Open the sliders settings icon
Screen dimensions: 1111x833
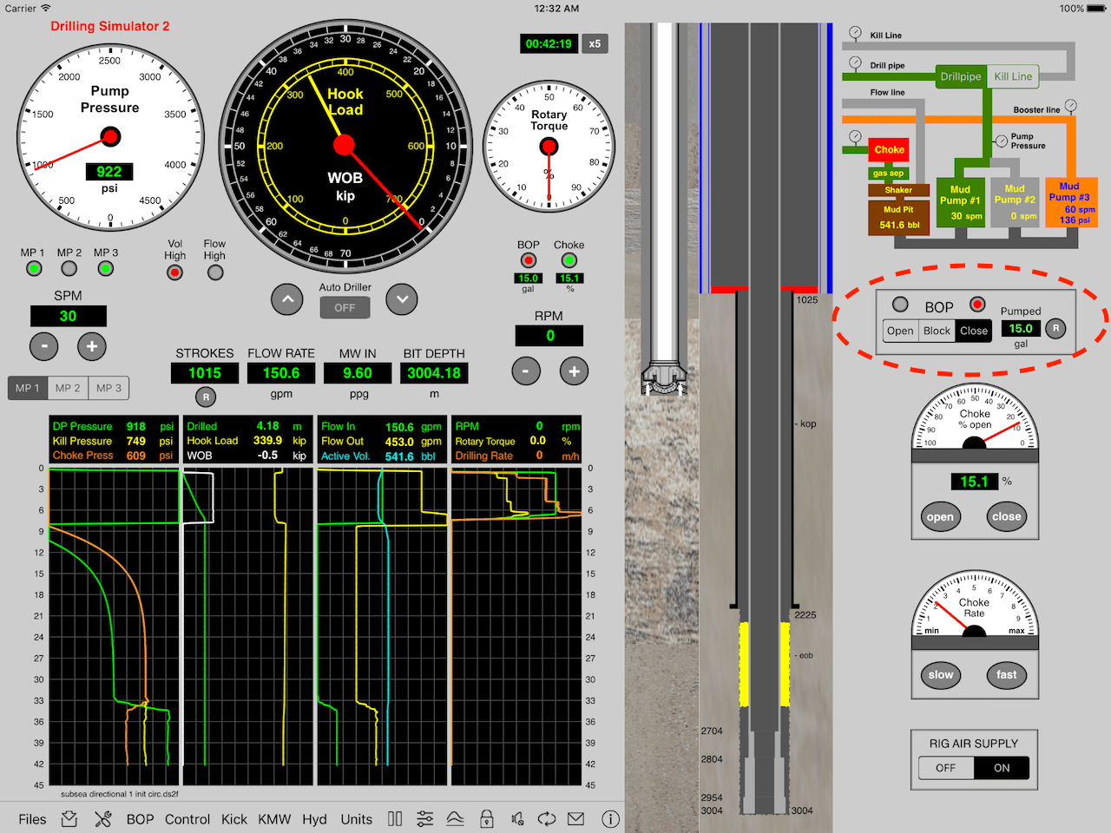425,819
